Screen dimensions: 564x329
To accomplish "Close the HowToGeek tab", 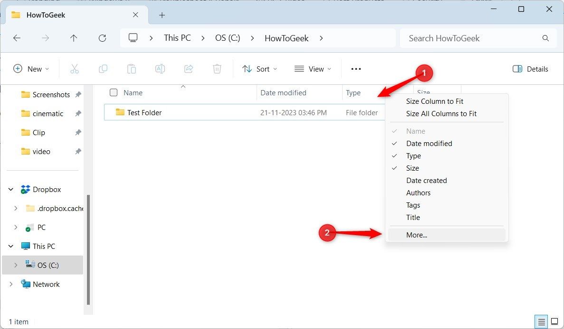I will click(135, 15).
